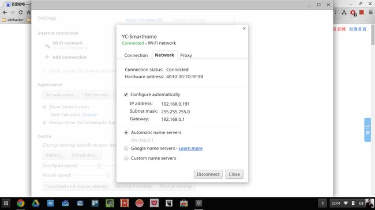Image resolution: width=375 pixels, height=210 pixels.
Task: Expand the Wi-Fi network YC-Smarthome dropdown
Action: [70, 48]
